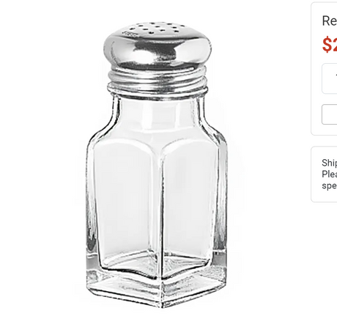Image resolution: width=337 pixels, height=316 pixels.
Task: Select the heading above the price
Action: tap(330, 21)
